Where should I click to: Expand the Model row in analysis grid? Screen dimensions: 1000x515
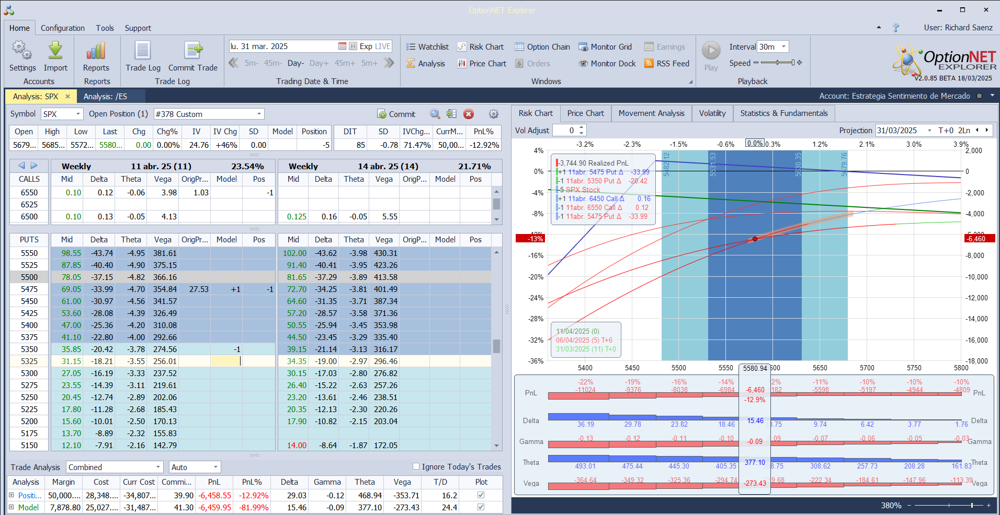11,507
